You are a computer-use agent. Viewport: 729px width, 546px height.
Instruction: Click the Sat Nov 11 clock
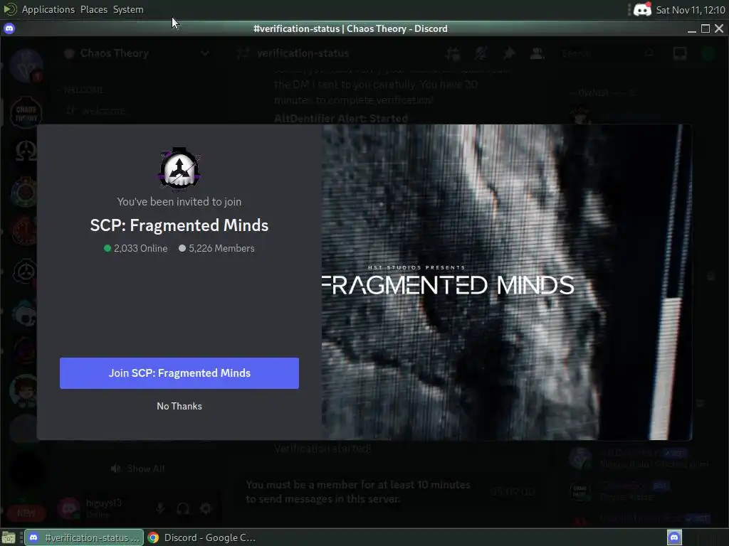coord(691,10)
